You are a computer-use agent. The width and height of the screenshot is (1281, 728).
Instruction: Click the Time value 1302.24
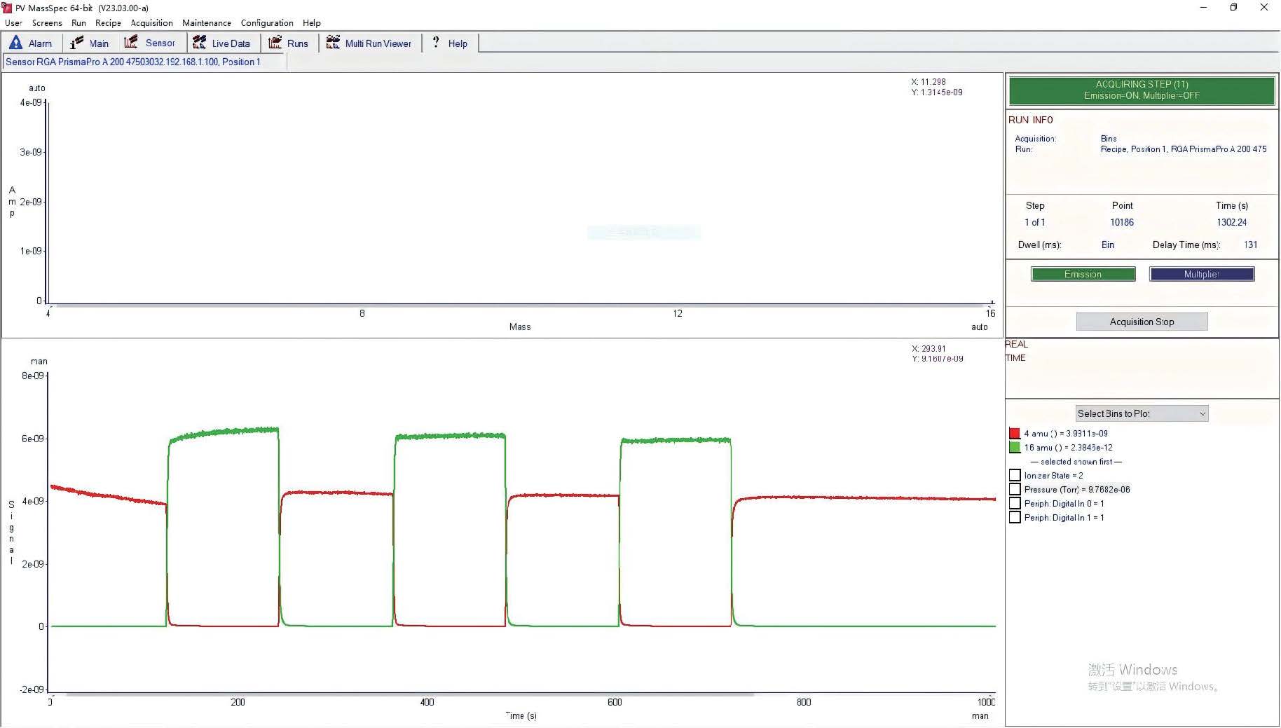pos(1232,222)
